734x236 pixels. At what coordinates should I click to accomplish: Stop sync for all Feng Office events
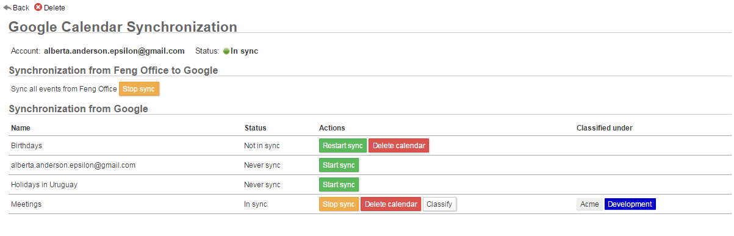coord(139,89)
